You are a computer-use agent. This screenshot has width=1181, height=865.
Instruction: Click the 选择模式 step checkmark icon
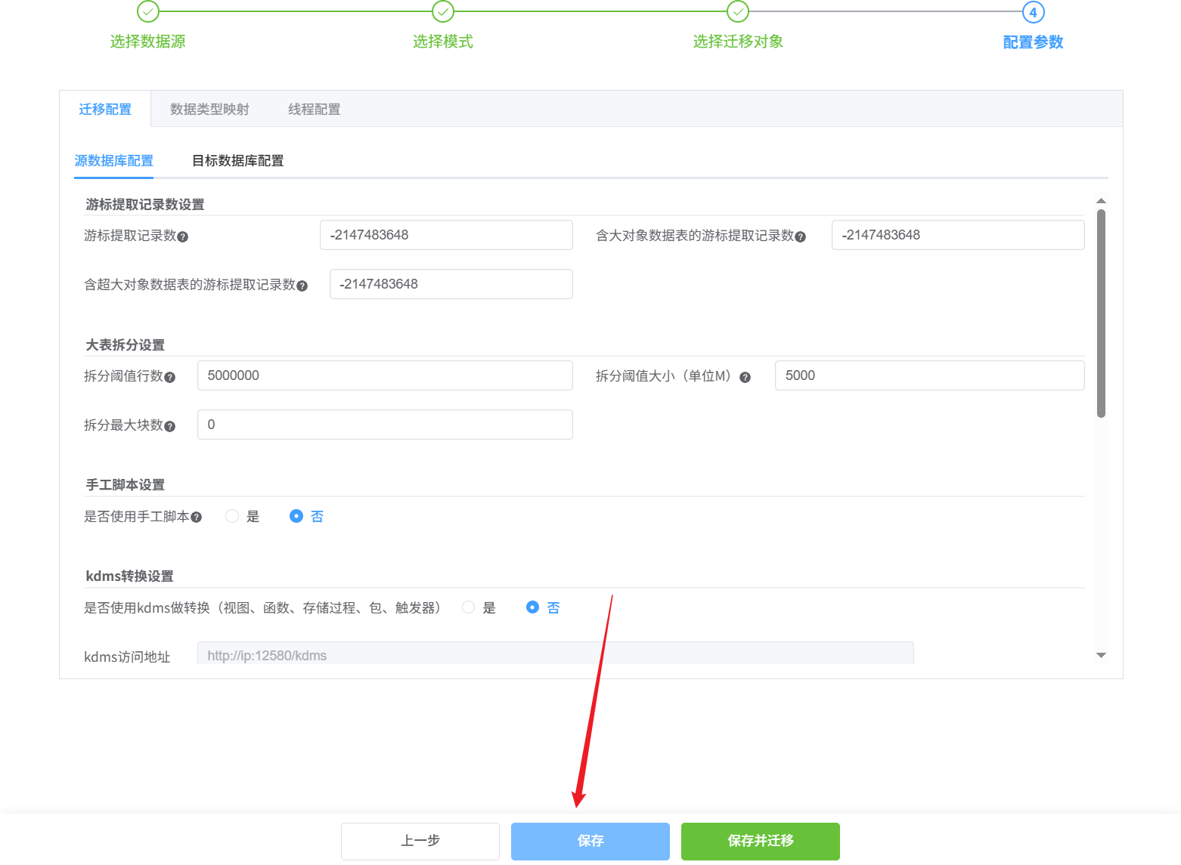443,11
